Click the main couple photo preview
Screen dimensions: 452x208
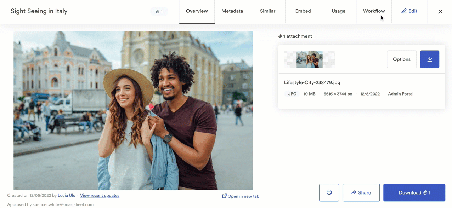tap(133, 110)
